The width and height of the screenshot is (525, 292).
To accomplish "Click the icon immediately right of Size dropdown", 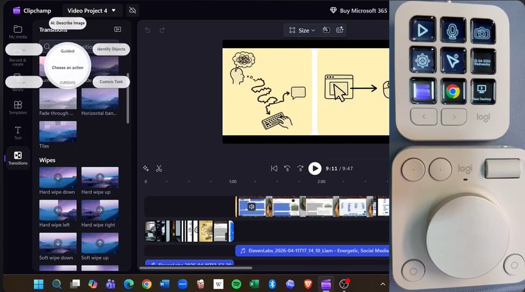I will (x=326, y=30).
